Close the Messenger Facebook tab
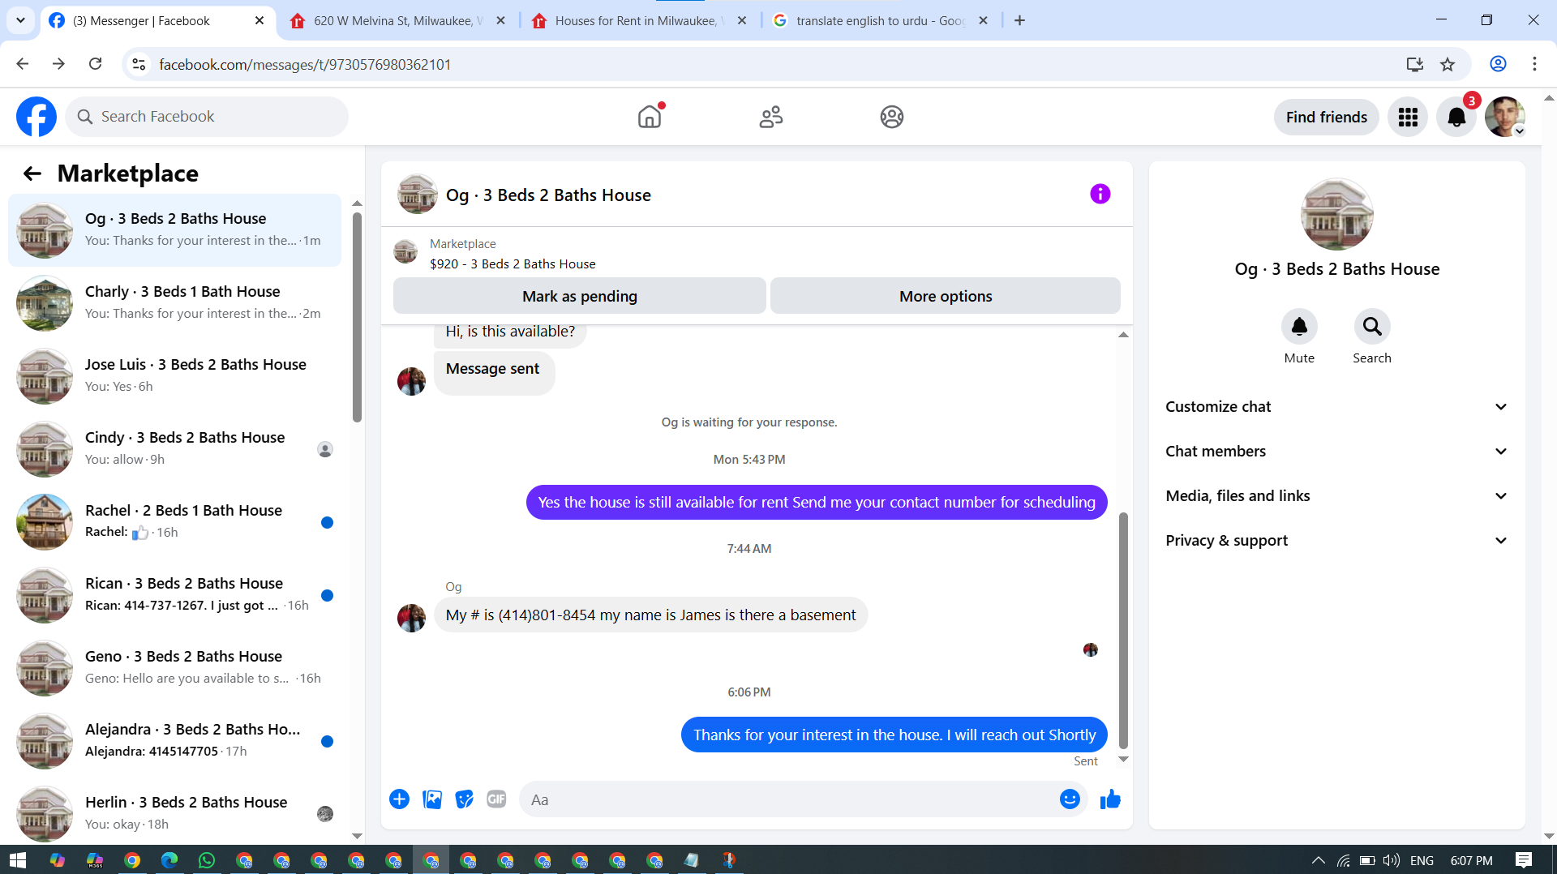The height and width of the screenshot is (874, 1557). click(x=259, y=21)
